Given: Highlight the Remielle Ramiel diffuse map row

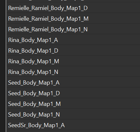Looking at the screenshot, I should (73, 7).
